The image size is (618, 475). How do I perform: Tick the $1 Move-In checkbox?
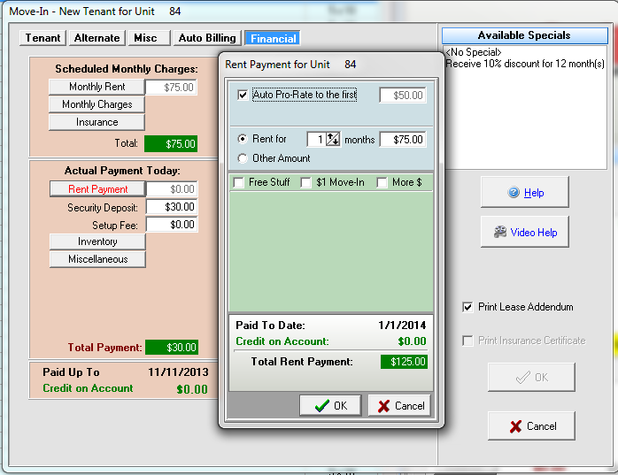pyautogui.click(x=305, y=183)
